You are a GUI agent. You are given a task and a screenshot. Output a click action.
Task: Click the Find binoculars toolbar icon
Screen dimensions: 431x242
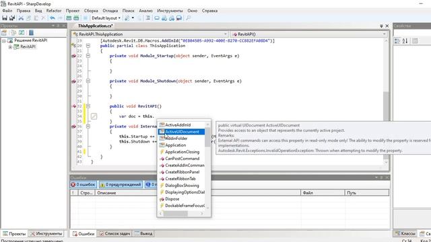pyautogui.click(x=164, y=18)
